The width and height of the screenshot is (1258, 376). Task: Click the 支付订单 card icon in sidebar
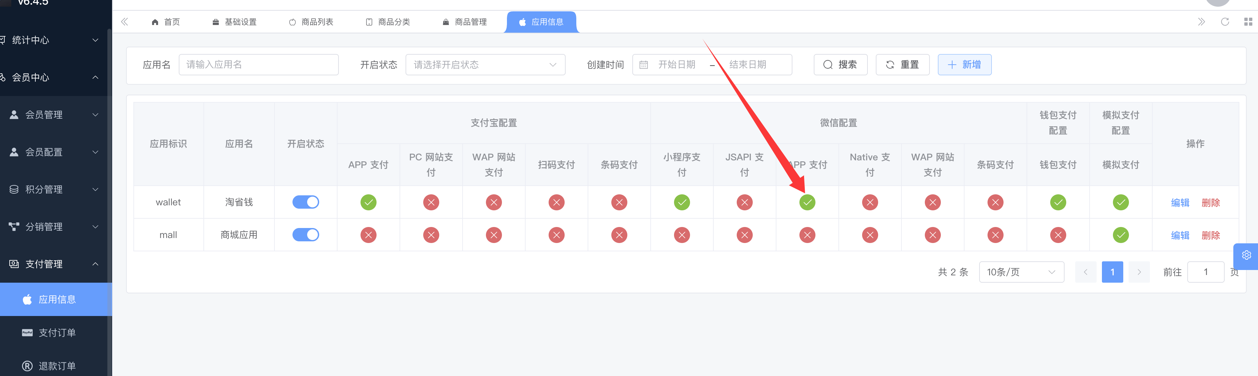click(27, 333)
